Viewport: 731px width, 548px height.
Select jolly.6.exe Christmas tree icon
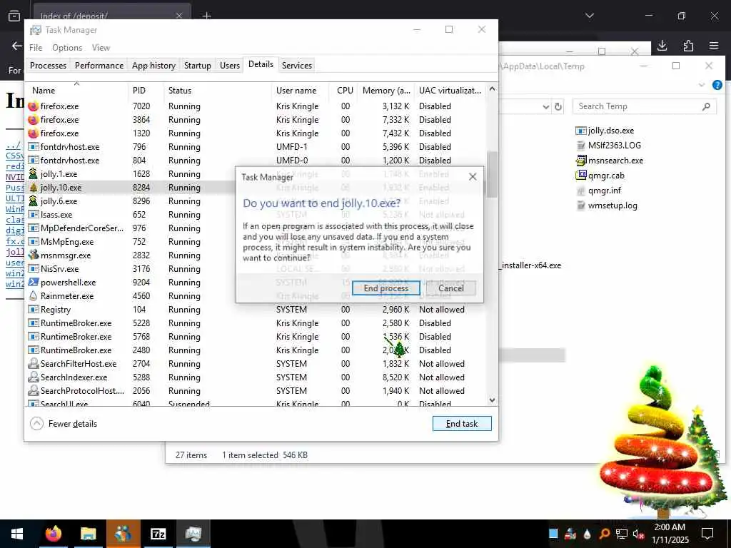(x=33, y=201)
